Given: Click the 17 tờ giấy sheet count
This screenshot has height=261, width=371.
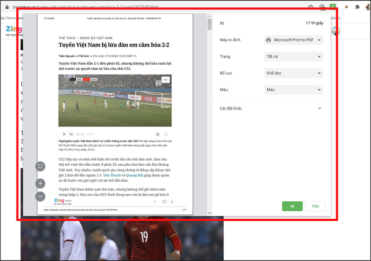Looking at the screenshot, I should (314, 23).
